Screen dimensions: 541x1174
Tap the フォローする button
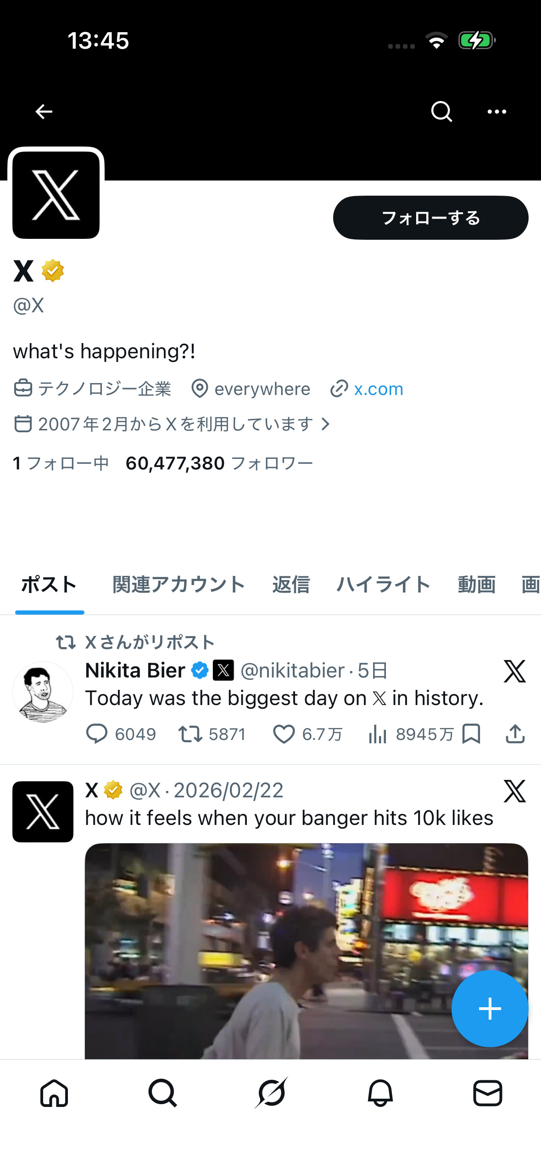click(430, 218)
